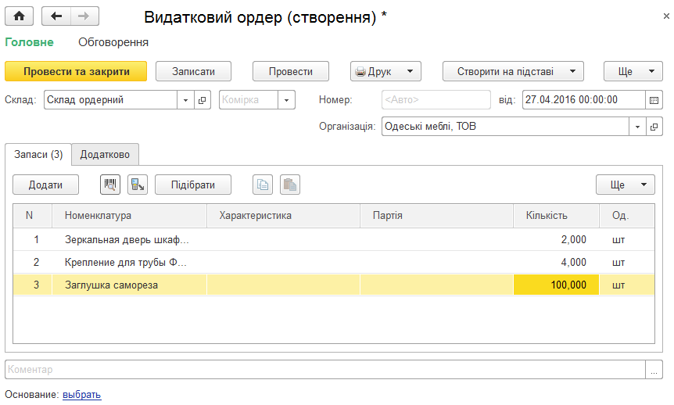Expand the Склад dropdown arrow

coord(185,100)
